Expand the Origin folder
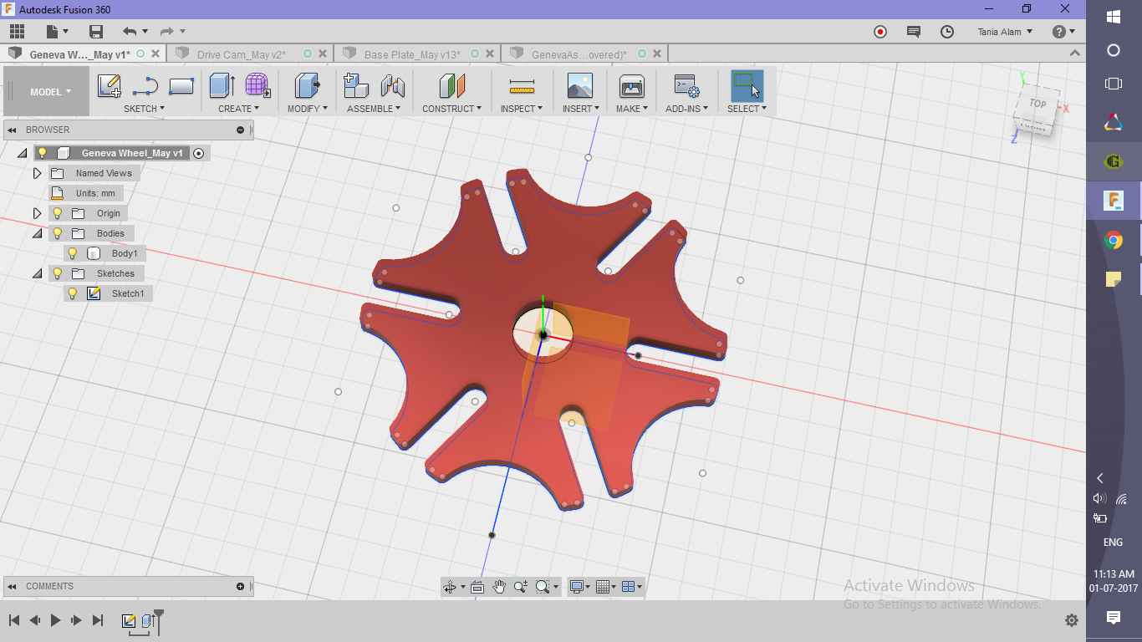This screenshot has height=642, width=1142. click(37, 213)
